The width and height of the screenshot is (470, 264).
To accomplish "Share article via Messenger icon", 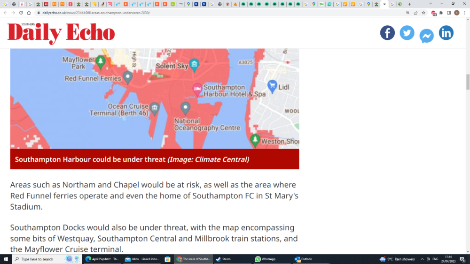I will 427,36.
